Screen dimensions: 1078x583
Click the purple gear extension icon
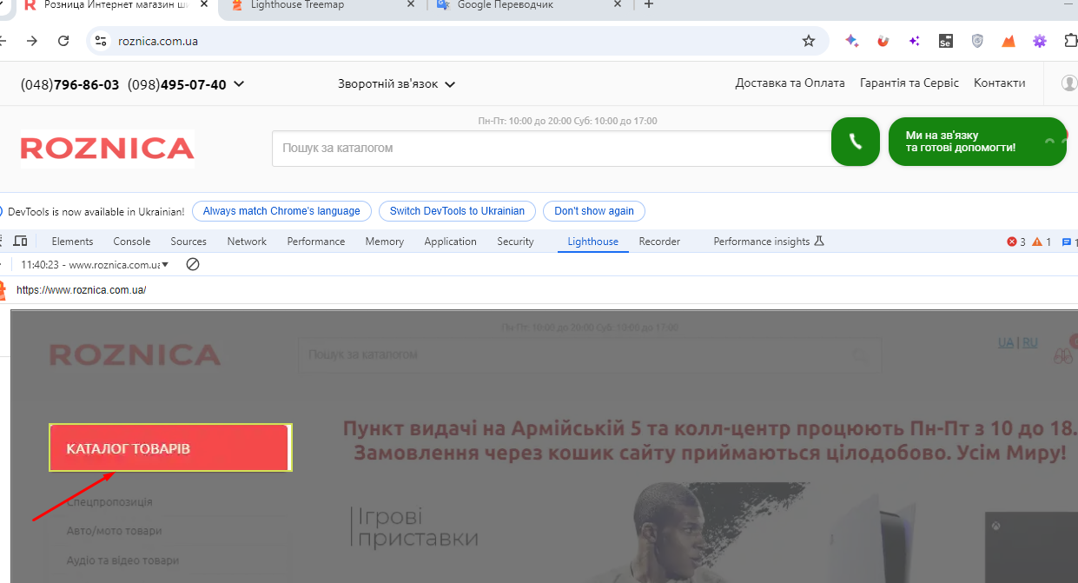(x=1040, y=41)
